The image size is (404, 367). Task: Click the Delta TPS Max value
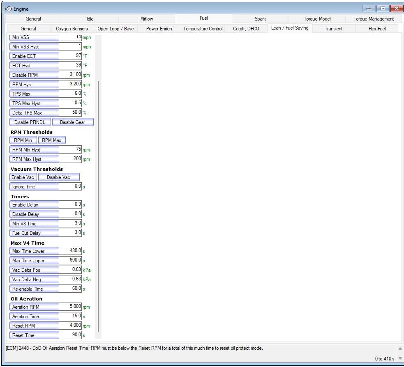coord(70,112)
